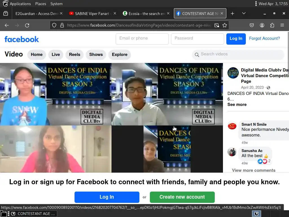Open the Sanusha Ac commenter name
Viewport: 289px width, 217px height.
tap(252, 151)
